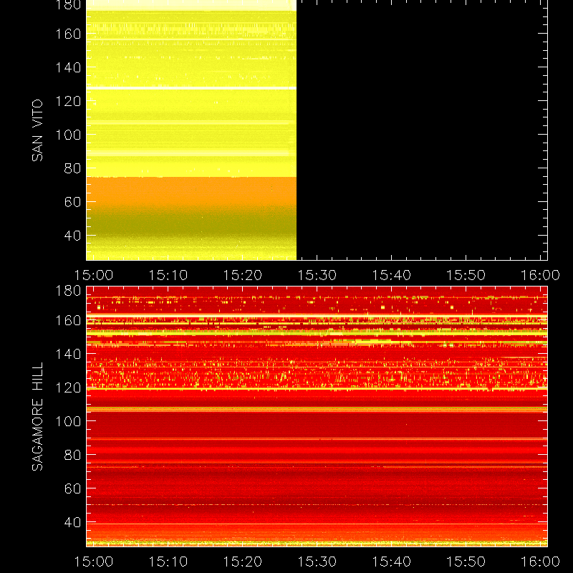Pick the 180 tick label on Sagamore Hill axis
The width and height of the screenshot is (573, 573).
click(x=68, y=291)
